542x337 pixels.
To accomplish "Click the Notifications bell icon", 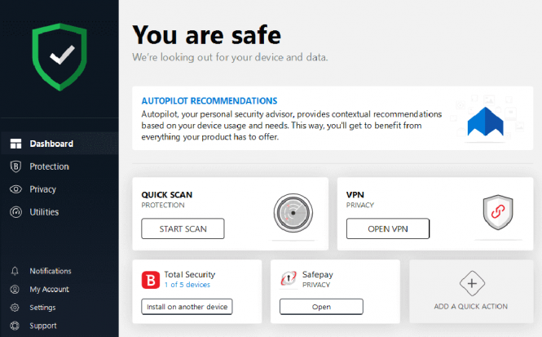I will click(x=15, y=271).
